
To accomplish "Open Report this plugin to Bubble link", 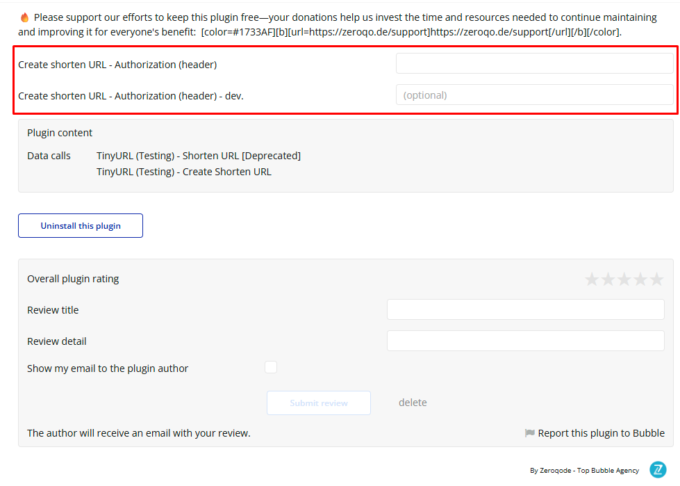I will pos(601,433).
